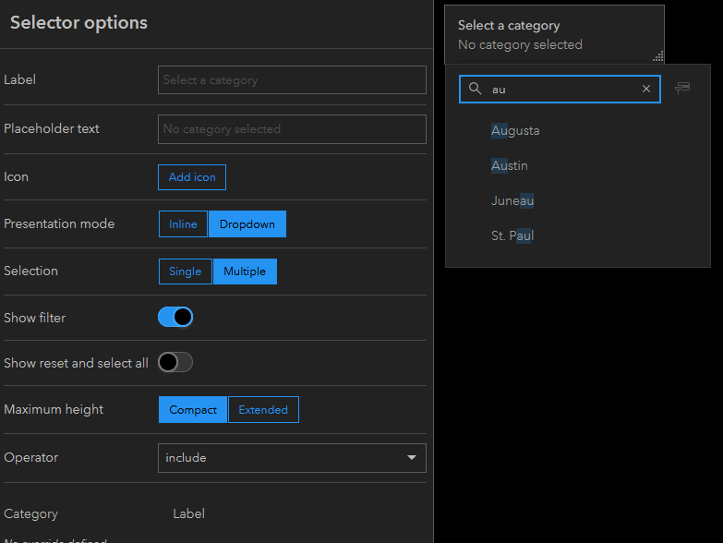The image size is (723, 543).
Task: Select Augusta from the filtered list
Action: click(x=515, y=130)
